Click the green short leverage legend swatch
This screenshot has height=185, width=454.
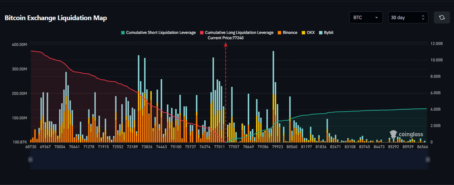click(x=123, y=33)
